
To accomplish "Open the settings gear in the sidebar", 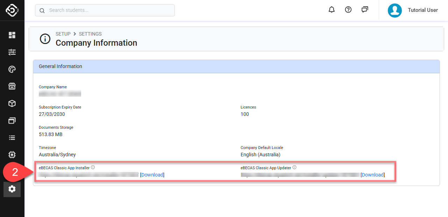I will [x=12, y=189].
